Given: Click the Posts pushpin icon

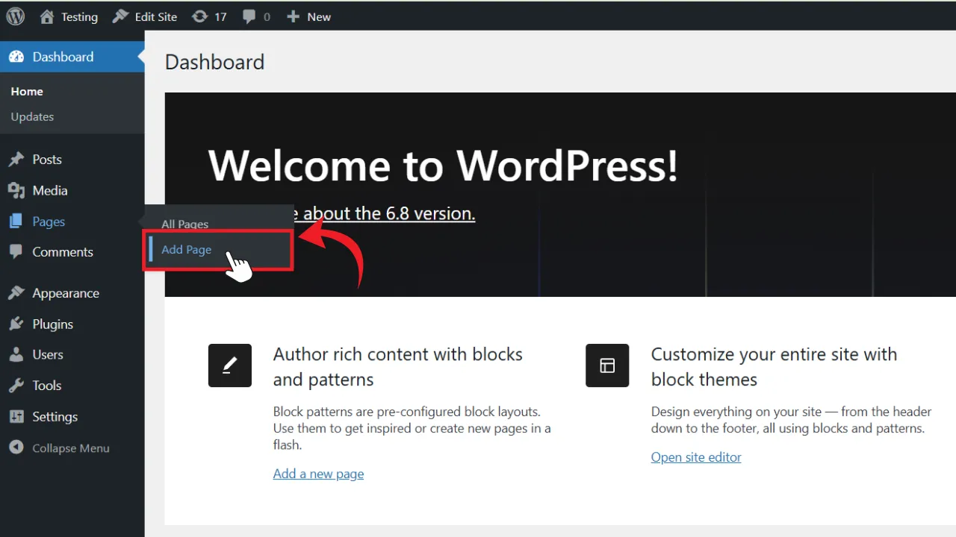Looking at the screenshot, I should [x=16, y=160].
